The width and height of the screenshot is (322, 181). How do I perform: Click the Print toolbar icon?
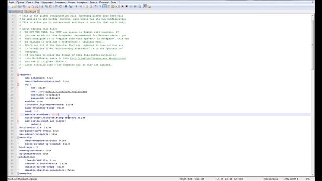[37, 6]
